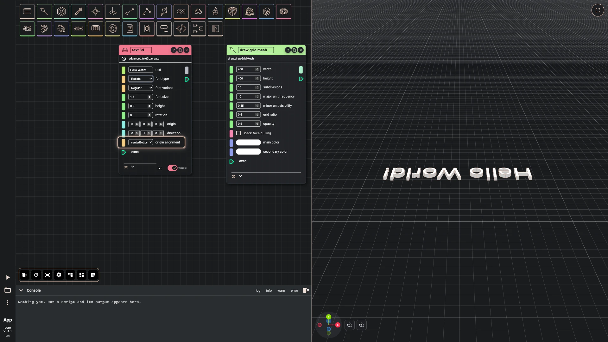The height and width of the screenshot is (342, 608).
Task: Open the ABC text category icon
Action: tap(79, 29)
